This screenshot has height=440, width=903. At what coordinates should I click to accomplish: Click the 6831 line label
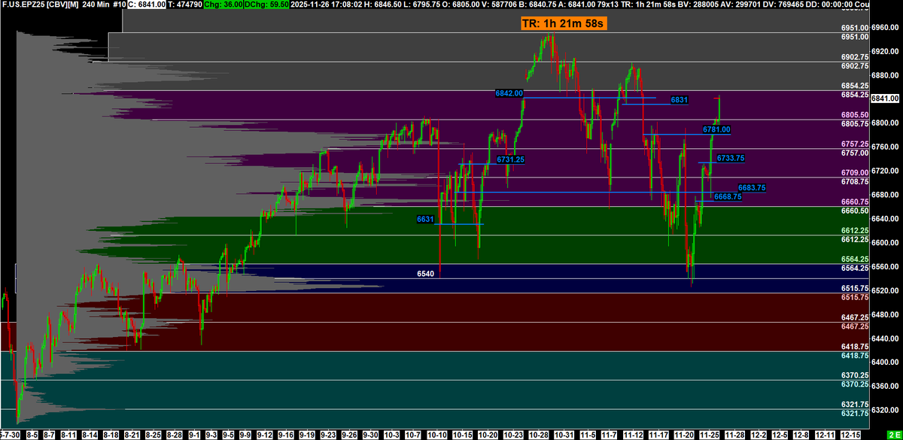(680, 99)
